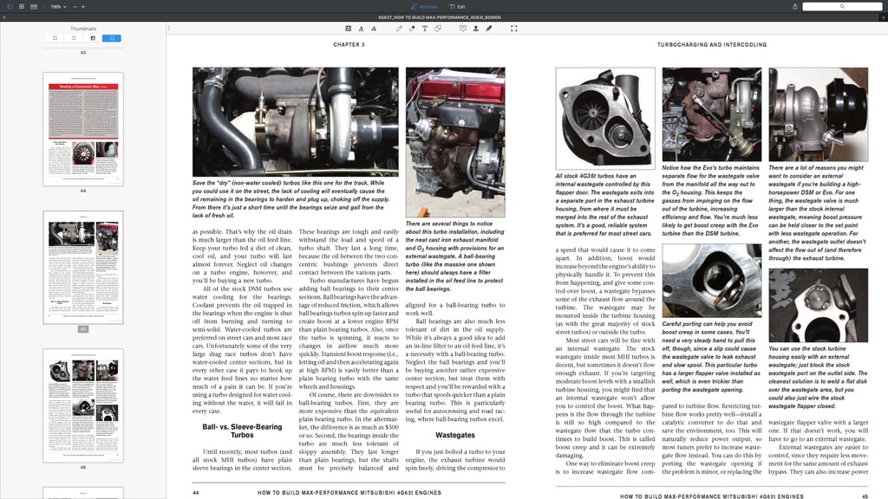888x499 pixels.
Task: Show annotations list in the sidebar
Action: (x=93, y=38)
